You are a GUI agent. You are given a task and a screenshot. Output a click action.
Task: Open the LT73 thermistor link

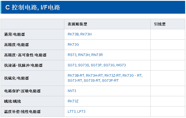click(x=72, y=112)
